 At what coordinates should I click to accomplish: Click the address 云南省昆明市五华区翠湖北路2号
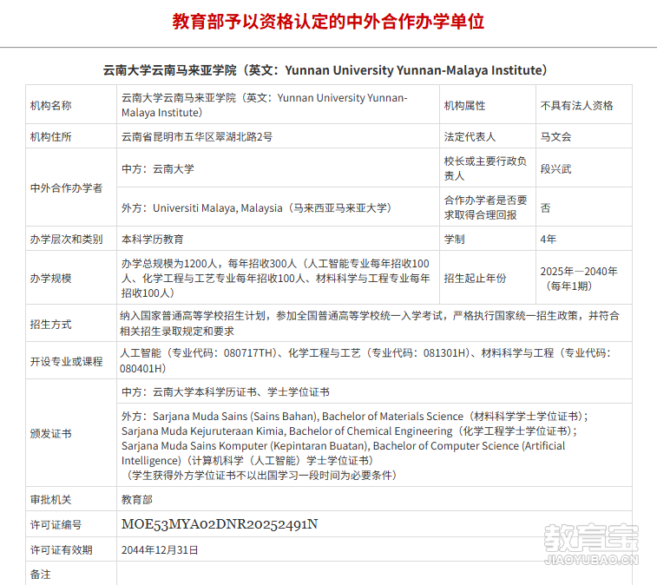pyautogui.click(x=197, y=136)
